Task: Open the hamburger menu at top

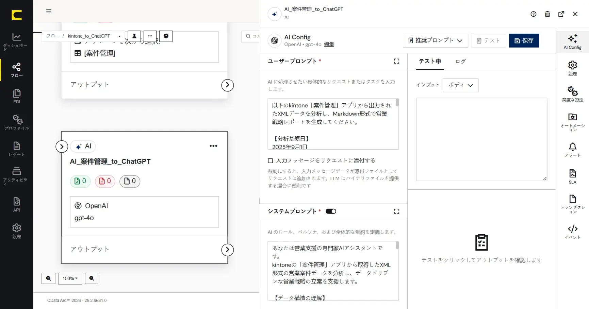Action: coord(49,11)
